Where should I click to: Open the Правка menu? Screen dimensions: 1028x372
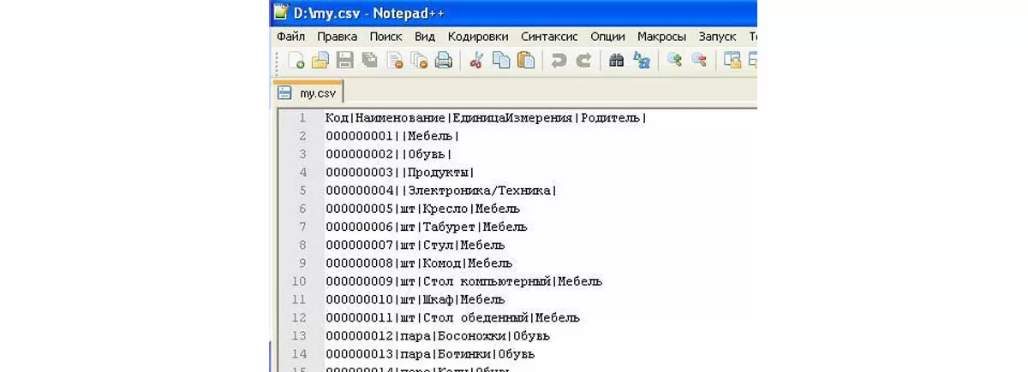coord(337,37)
